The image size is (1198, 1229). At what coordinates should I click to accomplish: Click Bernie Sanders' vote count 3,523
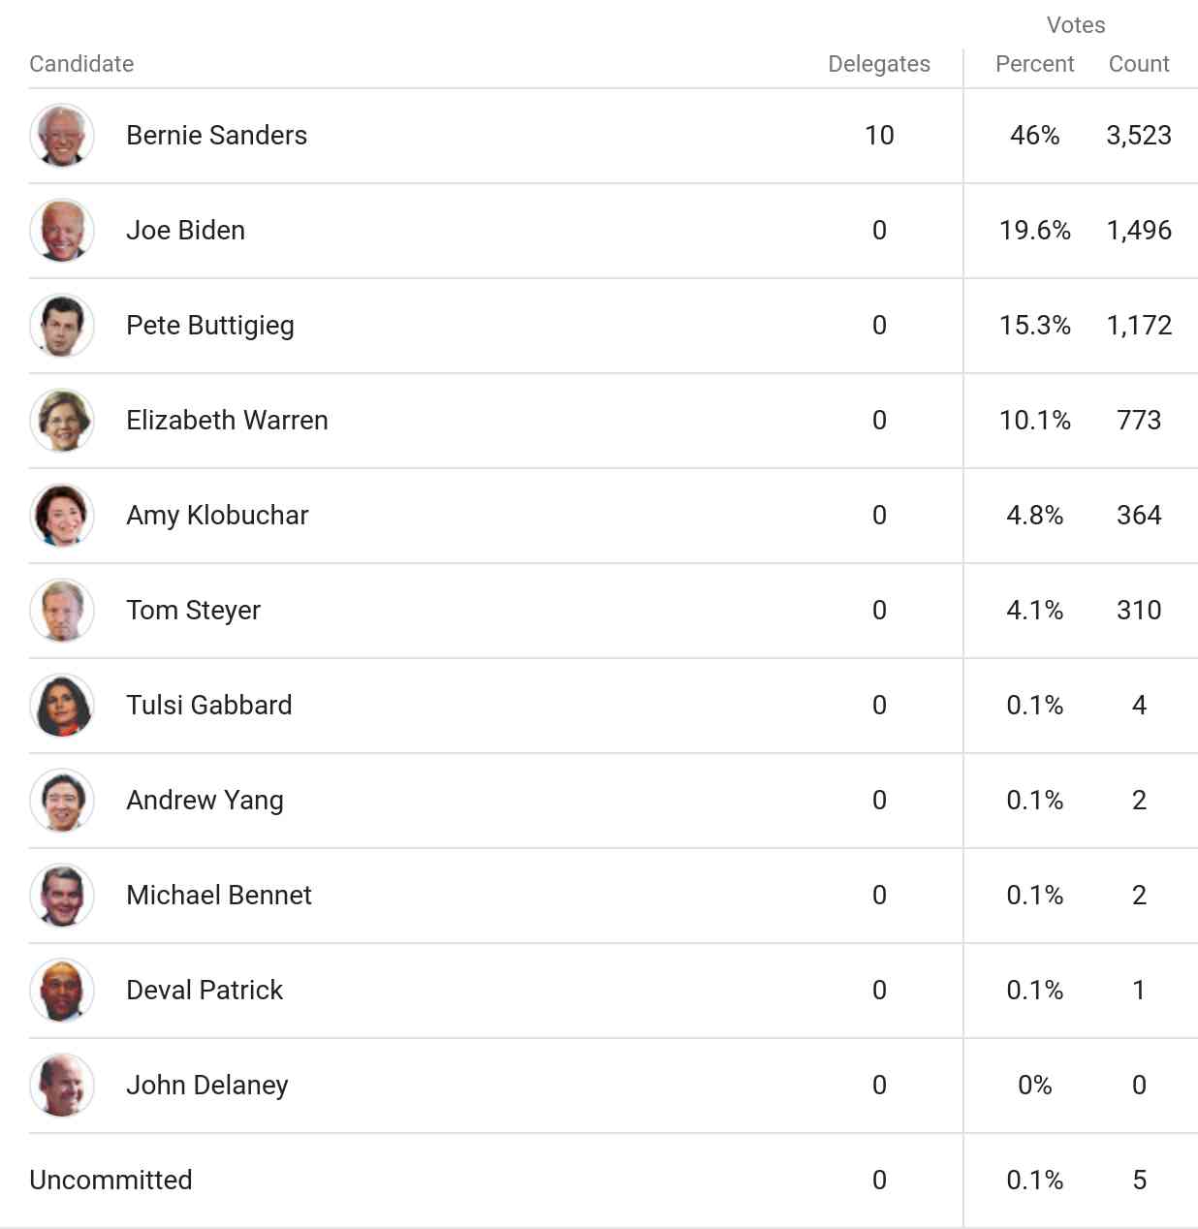pos(1139,136)
